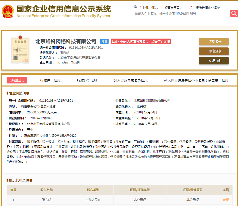Screen dimensions: 238x206
Task: Click the small magnifier icon beside 企业信用信息
Action: pos(135,7)
